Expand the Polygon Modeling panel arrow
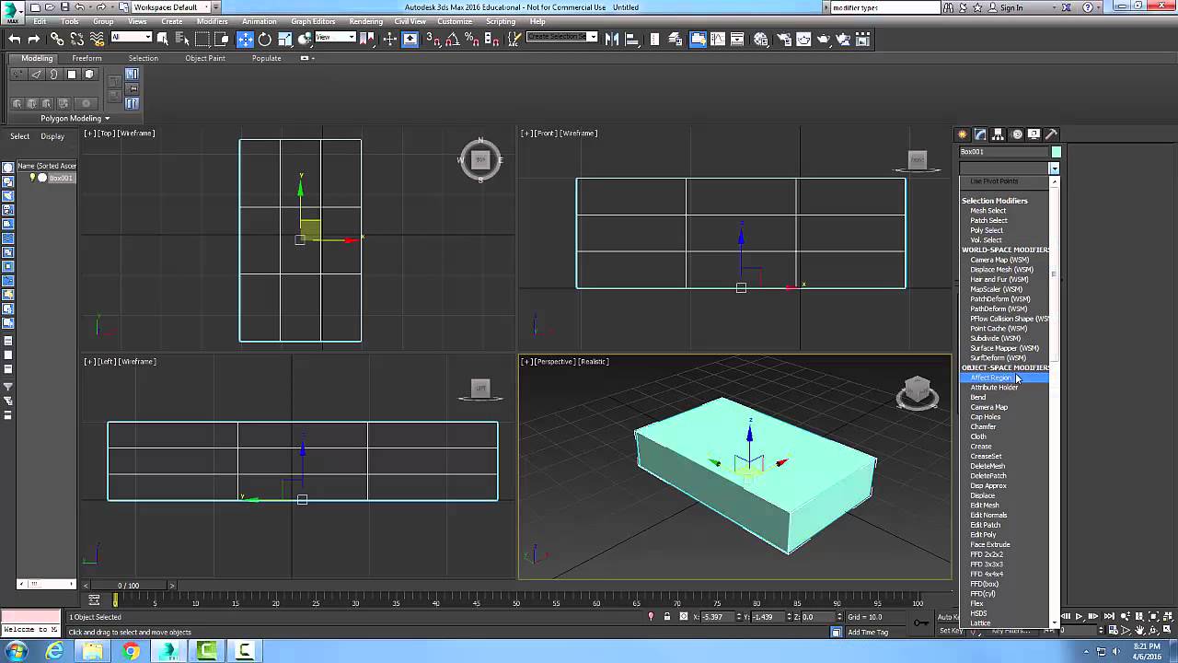This screenshot has width=1178, height=663. (x=107, y=118)
